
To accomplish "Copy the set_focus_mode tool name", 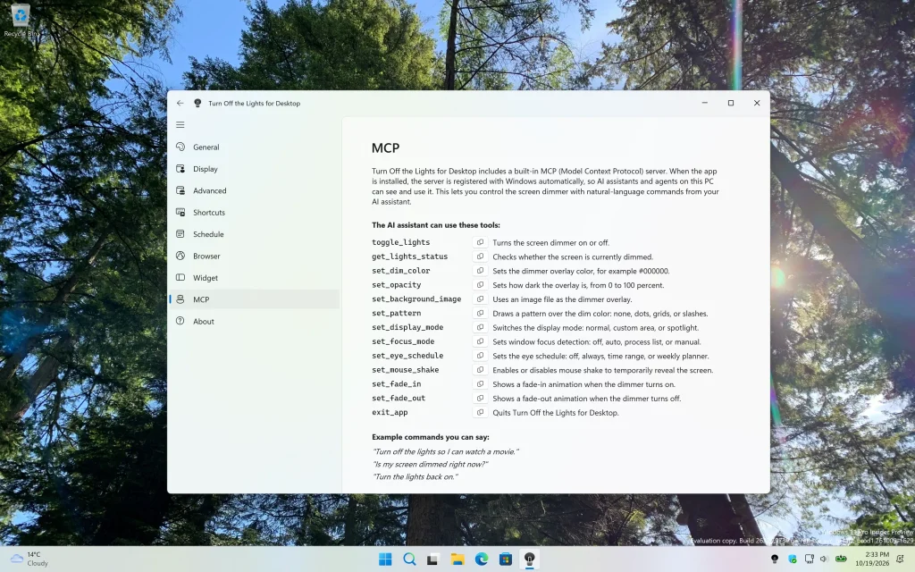I will pos(480,341).
